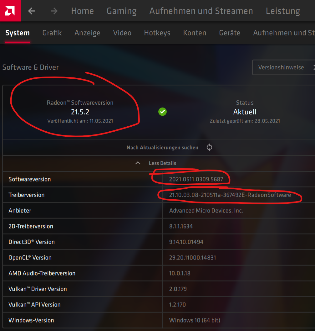Click the Anbieter row label
This screenshot has width=315, height=331.
click(20, 211)
